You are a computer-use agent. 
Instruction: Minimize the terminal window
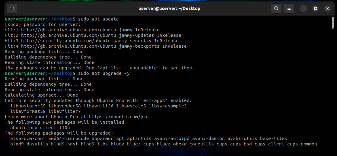coord(304,8)
